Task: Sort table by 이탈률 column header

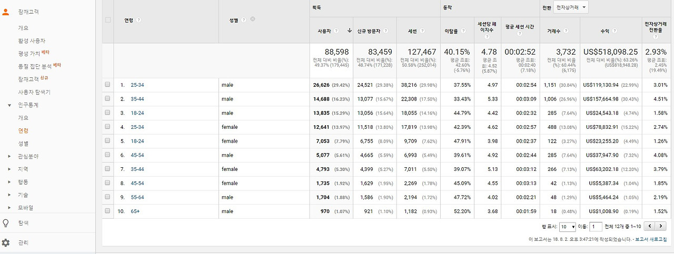Action: point(451,32)
